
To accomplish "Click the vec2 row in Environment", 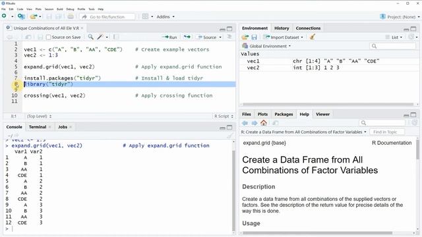I will click(x=330, y=68).
